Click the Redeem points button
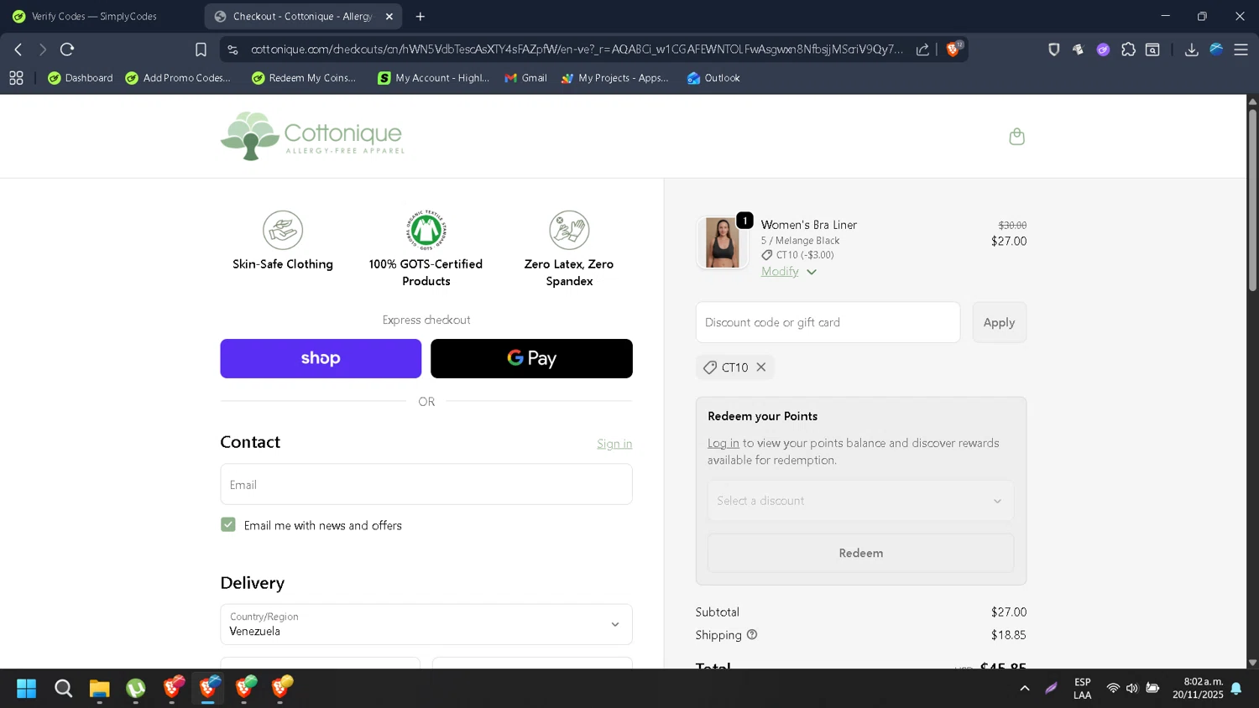 [x=860, y=553]
